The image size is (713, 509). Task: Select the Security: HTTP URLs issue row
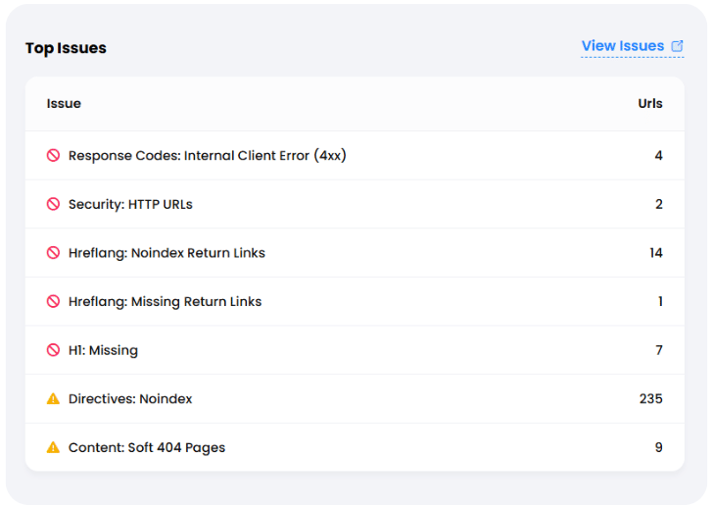(130, 204)
